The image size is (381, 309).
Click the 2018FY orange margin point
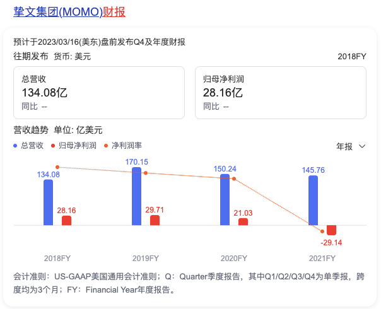(x=57, y=167)
